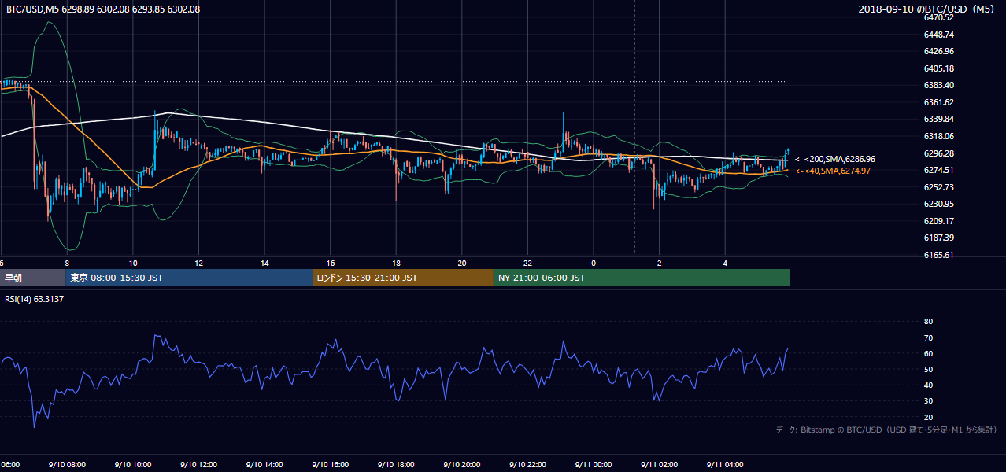Click price axis label 6405.18
Image resolution: width=1006 pixels, height=472 pixels.
[x=939, y=68]
